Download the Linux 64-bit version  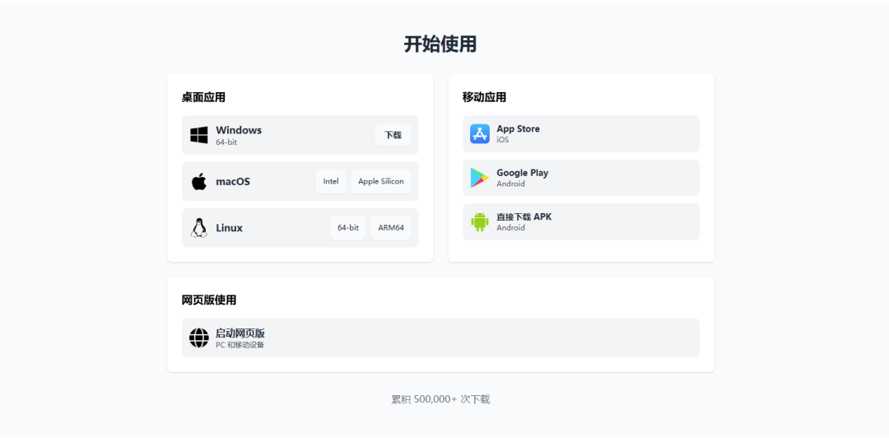pos(348,228)
